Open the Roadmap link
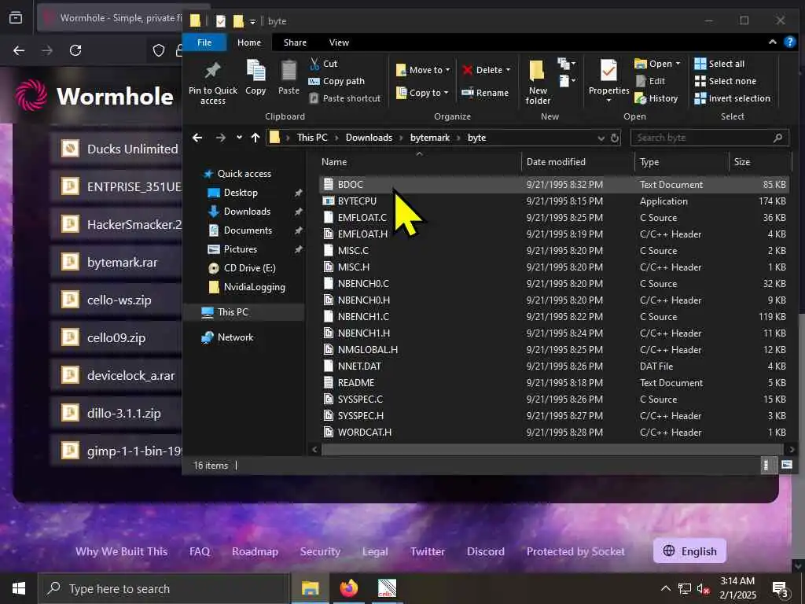This screenshot has height=604, width=805. 255,551
